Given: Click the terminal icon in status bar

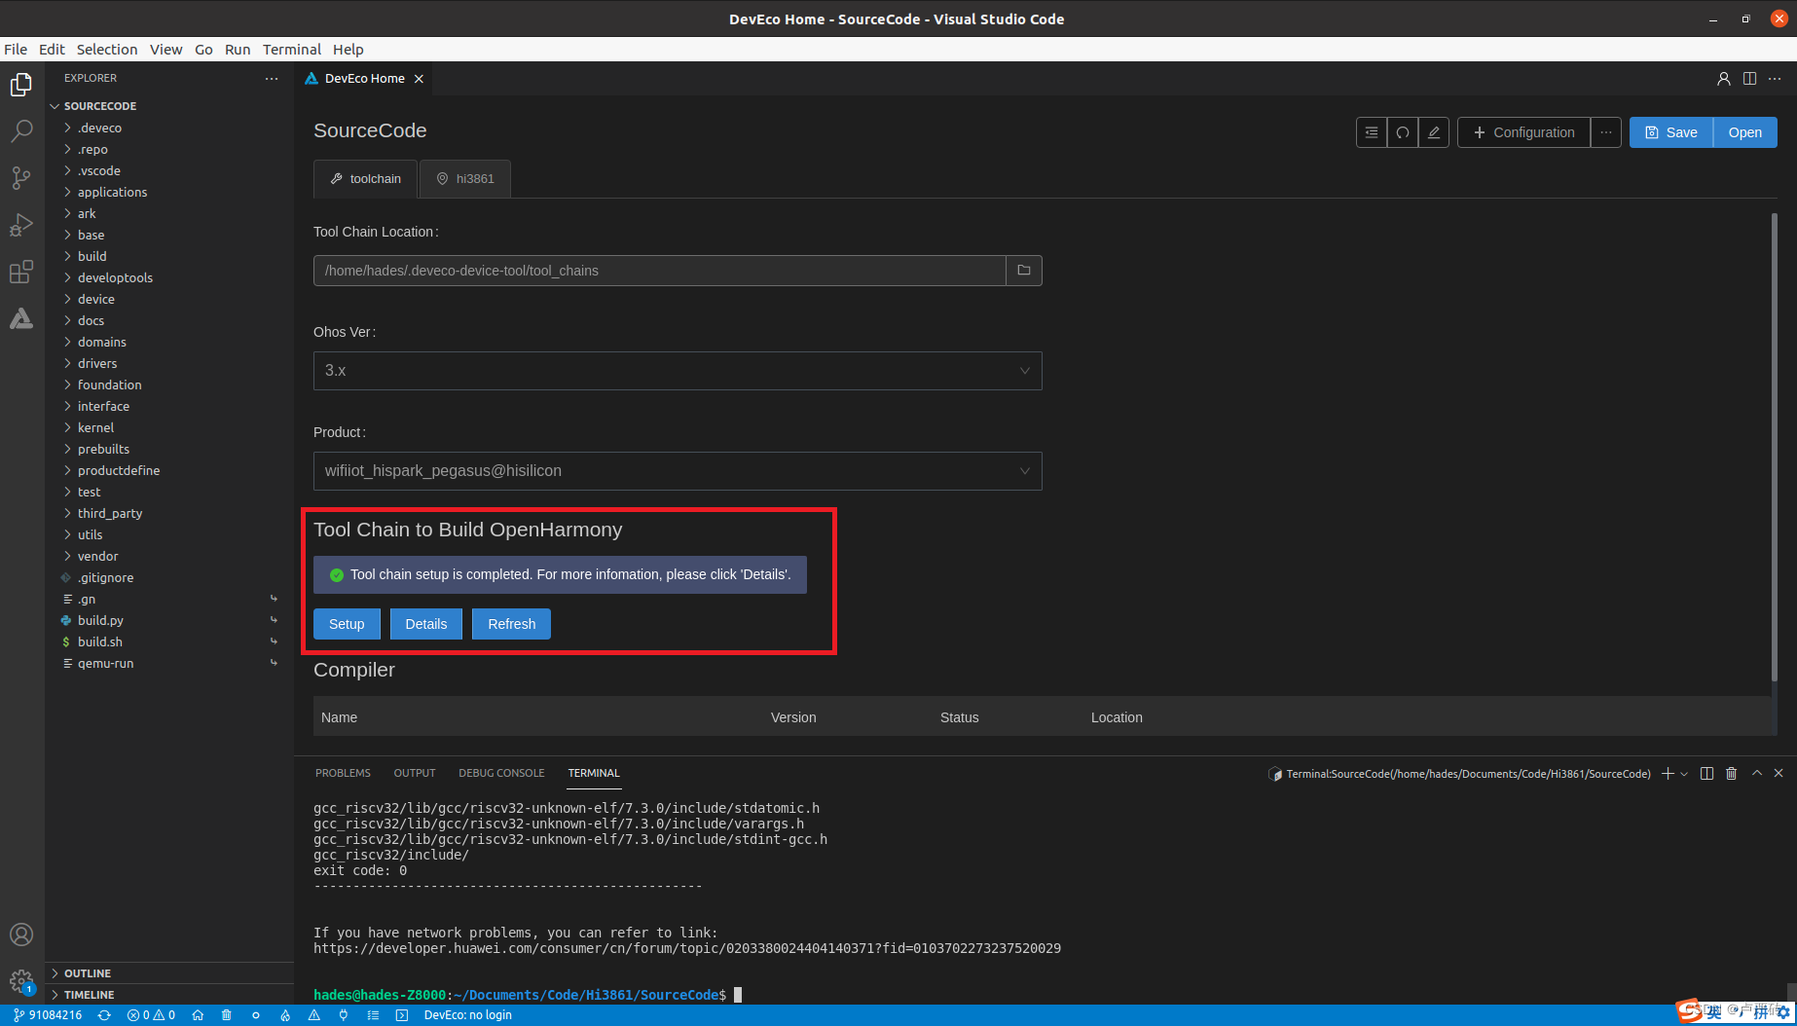Looking at the screenshot, I should tap(402, 1015).
